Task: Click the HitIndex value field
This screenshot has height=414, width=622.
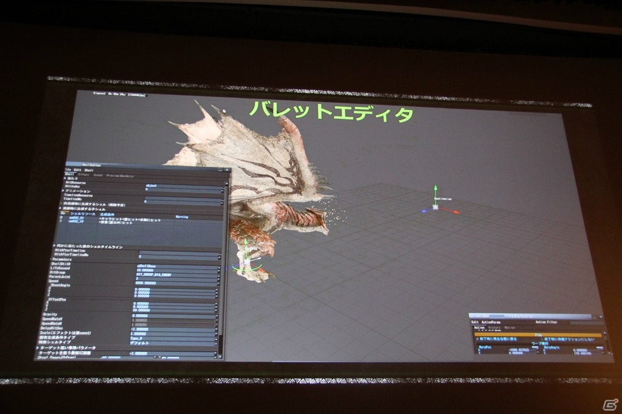Action: pyautogui.click(x=183, y=190)
